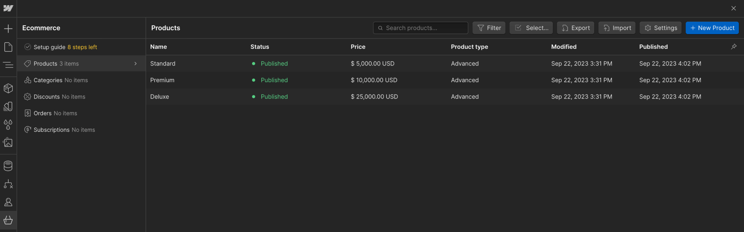744x232 pixels.
Task: Click Published status of Premium
Action: (274, 80)
